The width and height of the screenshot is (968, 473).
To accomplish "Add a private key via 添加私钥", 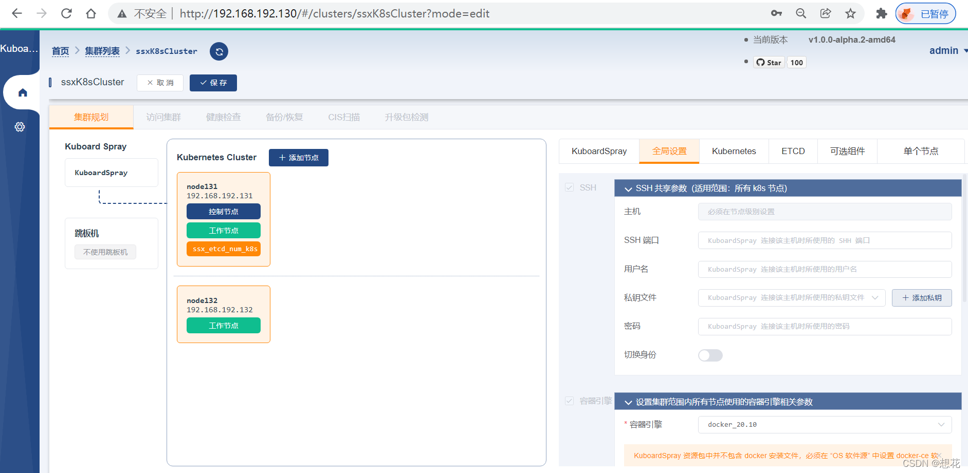I will click(922, 298).
